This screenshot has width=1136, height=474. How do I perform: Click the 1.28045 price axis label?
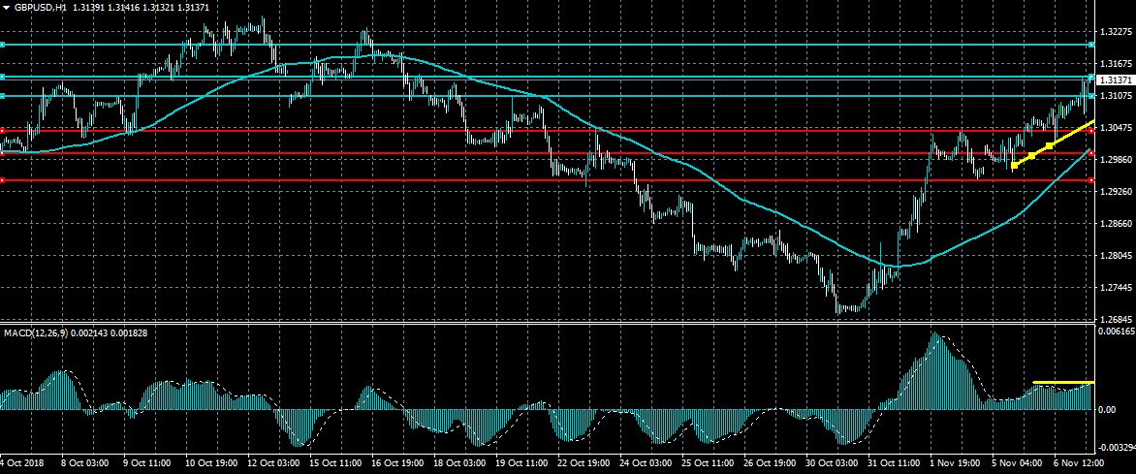coord(1115,255)
